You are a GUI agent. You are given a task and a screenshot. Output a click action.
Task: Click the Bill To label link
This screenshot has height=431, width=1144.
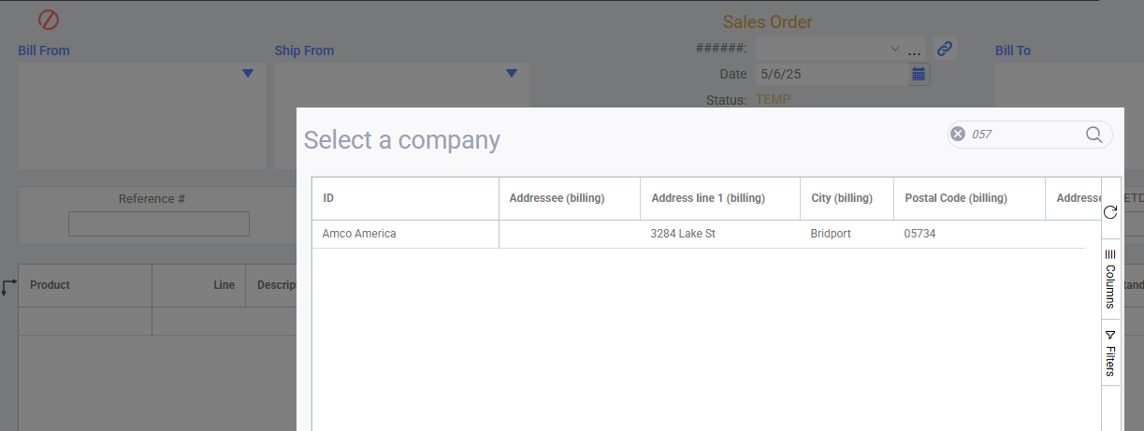1013,50
